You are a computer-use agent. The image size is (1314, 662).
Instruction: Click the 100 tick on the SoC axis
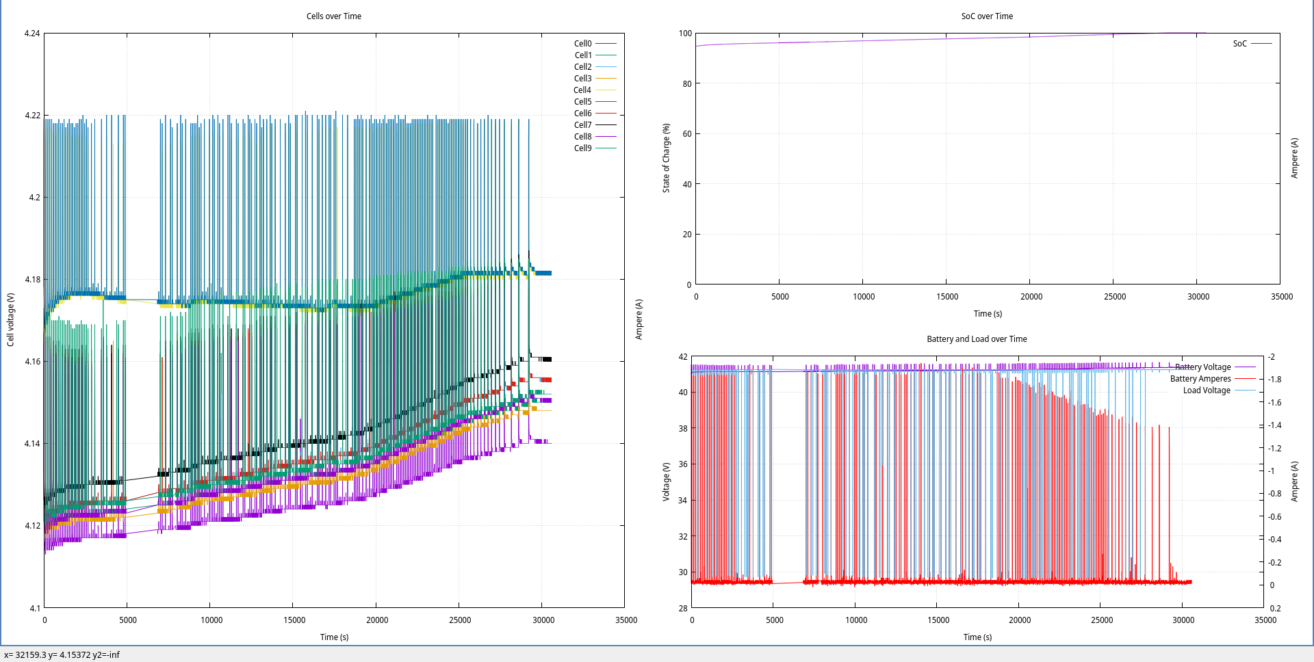[x=685, y=33]
